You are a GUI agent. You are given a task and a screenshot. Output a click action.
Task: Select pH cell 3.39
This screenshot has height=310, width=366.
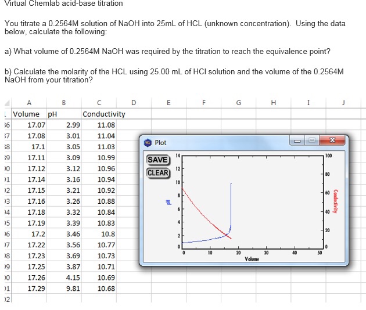click(64, 224)
